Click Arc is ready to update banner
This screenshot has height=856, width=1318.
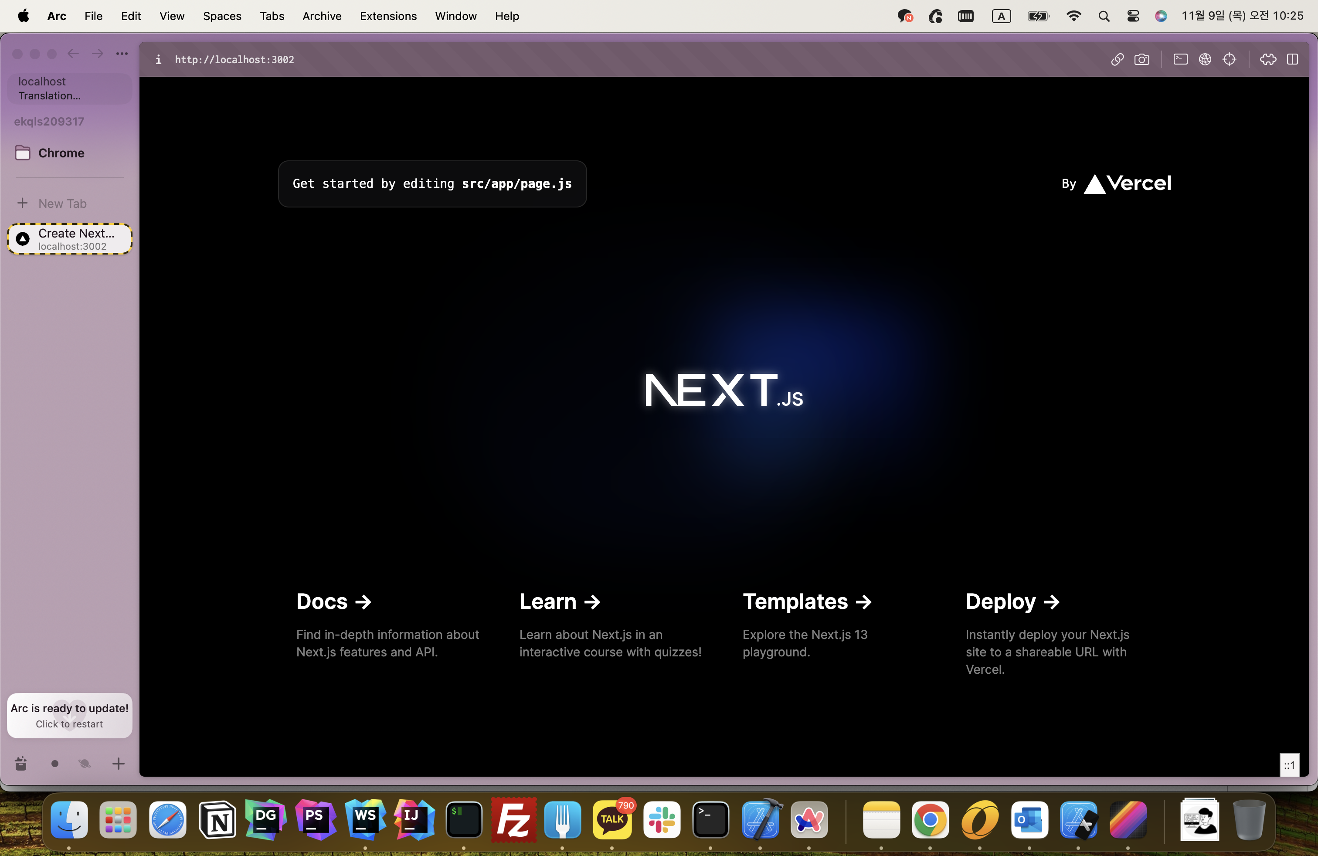[70, 715]
